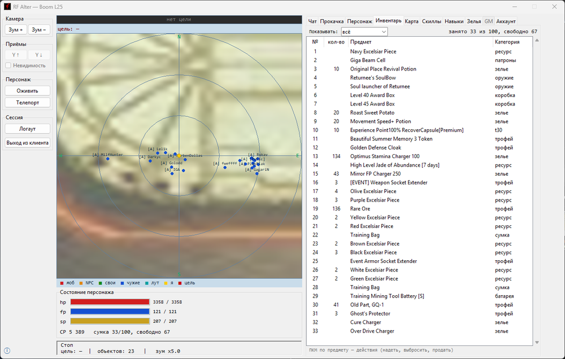Viewport: 565px width, 359px height.
Task: Click the Телепорт button
Action: (27, 103)
